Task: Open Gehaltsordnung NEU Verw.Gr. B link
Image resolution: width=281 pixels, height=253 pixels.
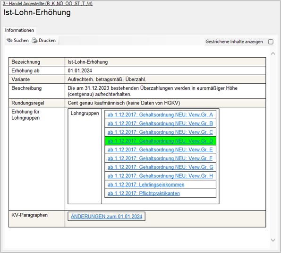Action: [x=160, y=123]
